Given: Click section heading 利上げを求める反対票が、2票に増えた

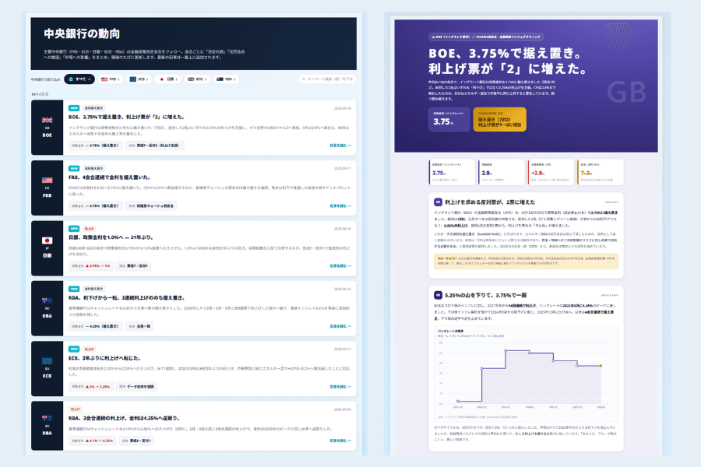Looking at the screenshot, I should click(x=490, y=202).
